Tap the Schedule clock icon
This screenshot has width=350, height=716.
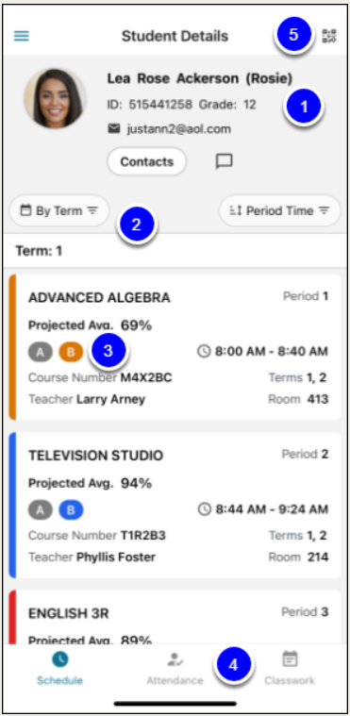click(59, 658)
